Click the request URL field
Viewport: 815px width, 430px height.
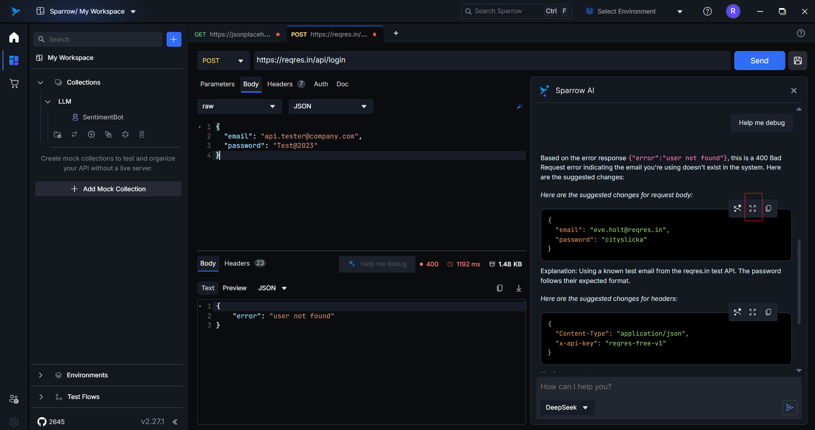[492, 60]
